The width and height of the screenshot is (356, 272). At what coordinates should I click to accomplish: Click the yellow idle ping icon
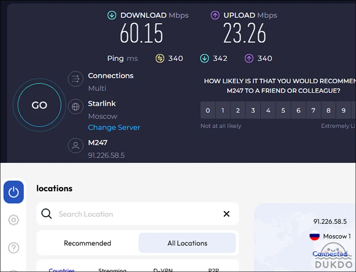[x=160, y=59]
